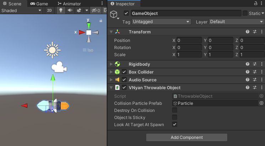Expand the Rigidbody component
Screen dimensions: 265x146
coord(111,64)
